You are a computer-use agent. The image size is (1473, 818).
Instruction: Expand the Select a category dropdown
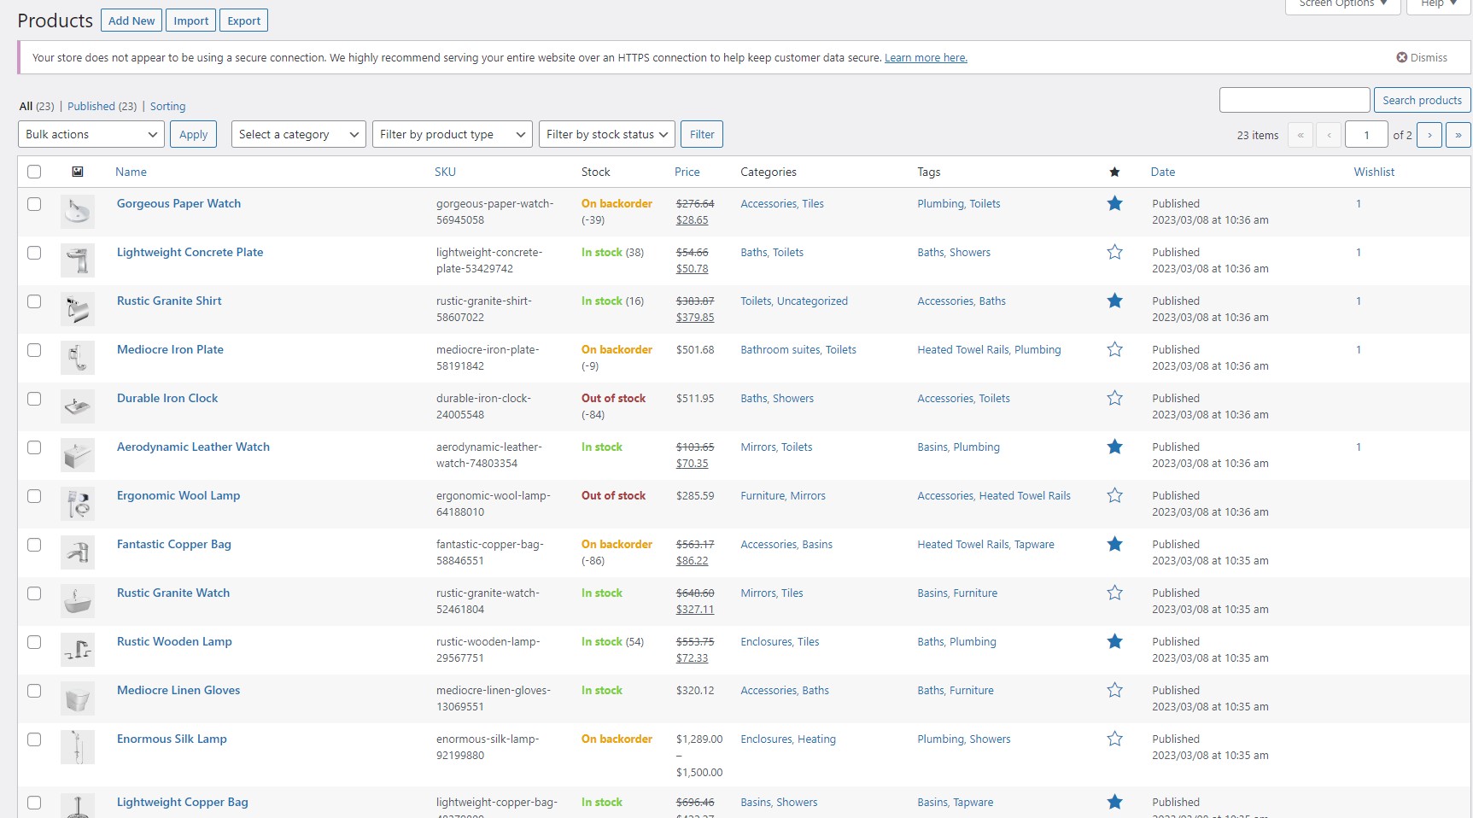(x=298, y=135)
